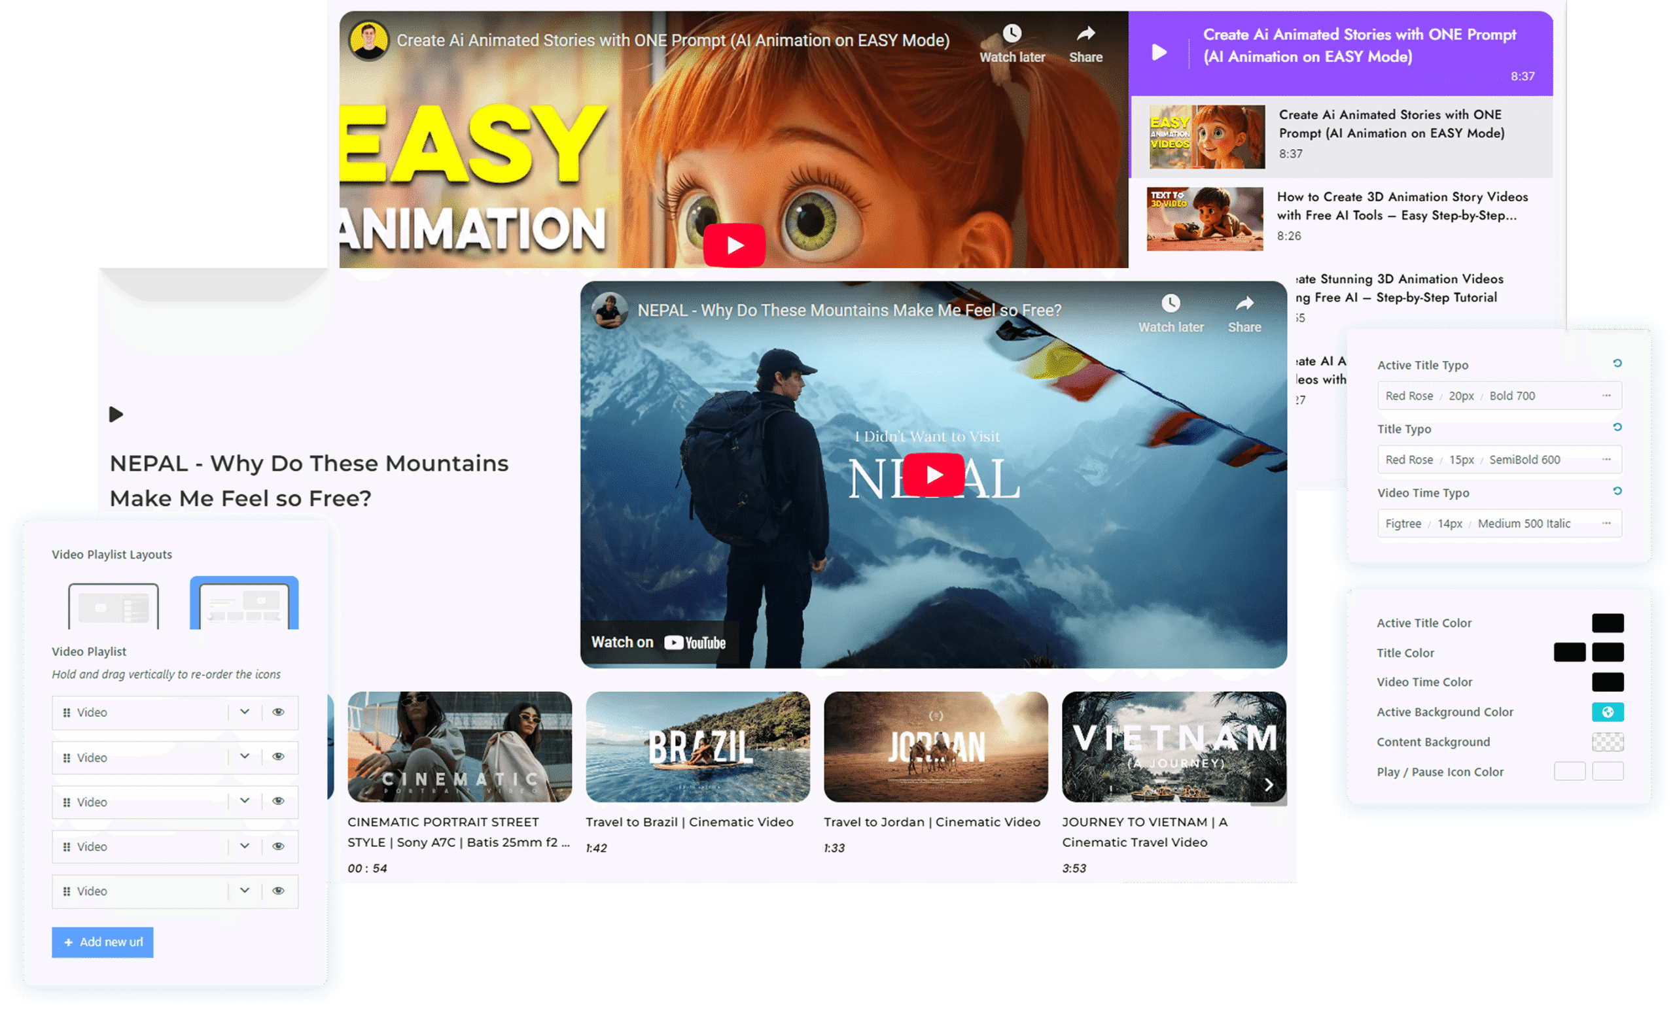Reset the Active Title Typo setting
The width and height of the screenshot is (1675, 1011).
click(1617, 364)
